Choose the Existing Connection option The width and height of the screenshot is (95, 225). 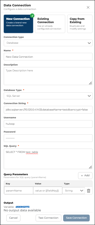pos(50,24)
